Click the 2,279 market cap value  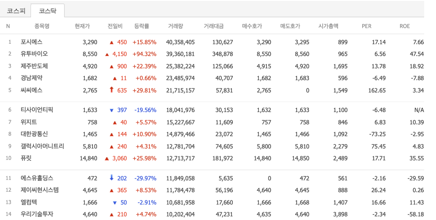(x=340, y=147)
